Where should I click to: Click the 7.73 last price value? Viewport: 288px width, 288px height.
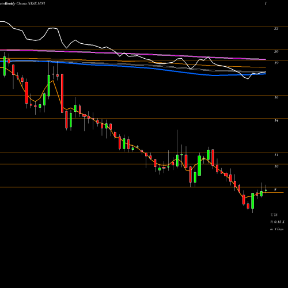tap(274, 215)
